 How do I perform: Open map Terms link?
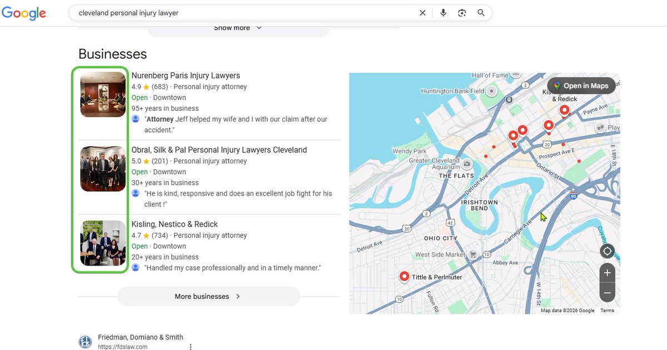point(607,311)
